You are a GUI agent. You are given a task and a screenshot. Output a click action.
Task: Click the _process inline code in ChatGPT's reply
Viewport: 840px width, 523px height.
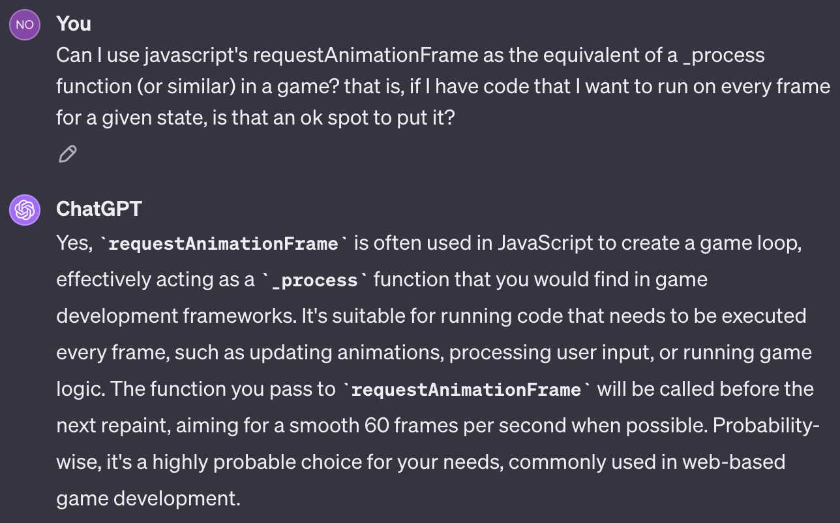(315, 279)
